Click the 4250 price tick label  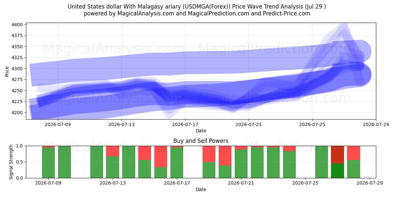pyautogui.click(x=17, y=91)
